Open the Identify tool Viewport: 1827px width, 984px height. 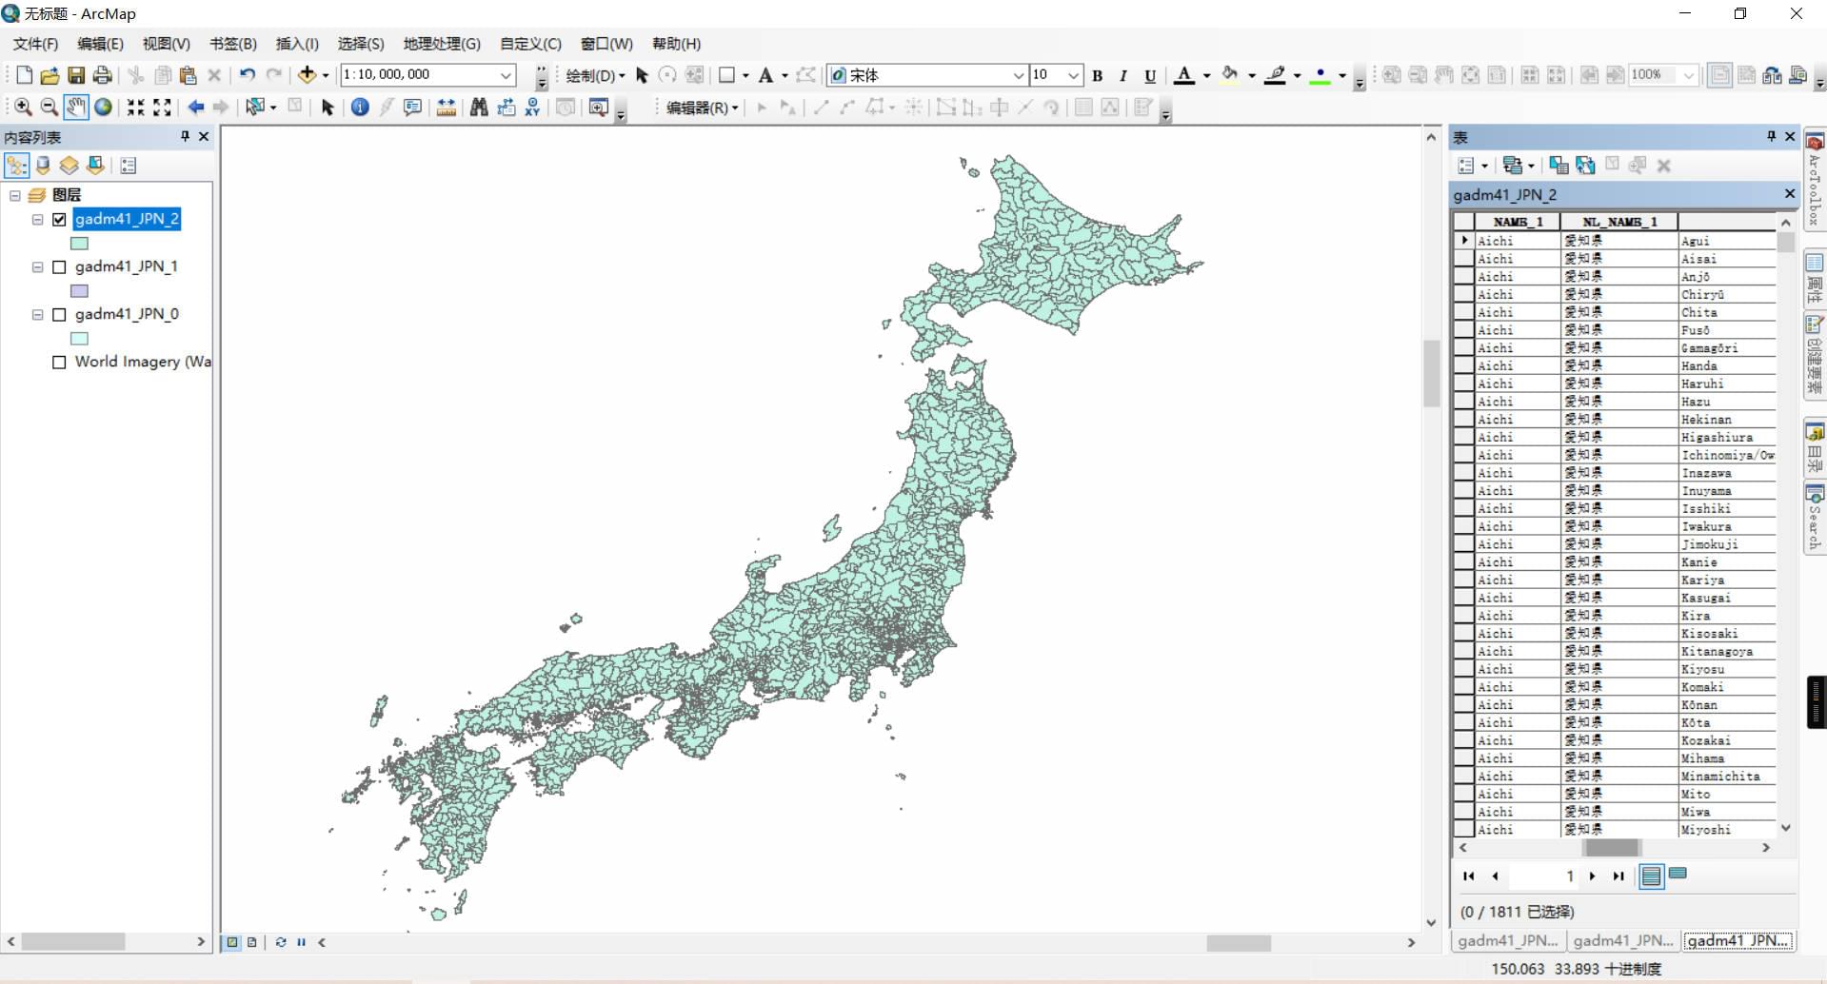click(360, 108)
